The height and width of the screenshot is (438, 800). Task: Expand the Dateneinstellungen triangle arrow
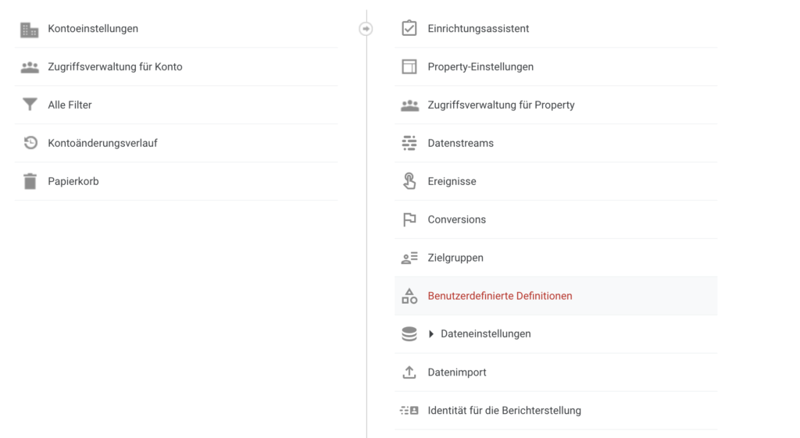click(431, 334)
